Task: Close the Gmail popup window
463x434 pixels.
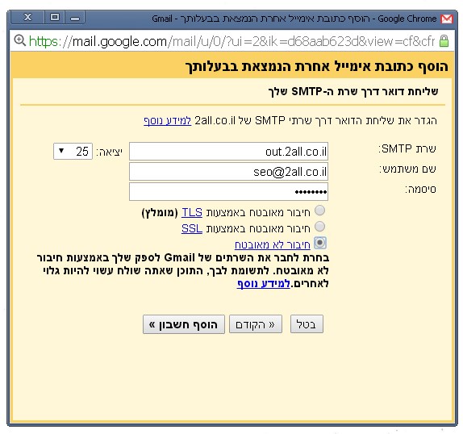Action: pyautogui.click(x=27, y=18)
